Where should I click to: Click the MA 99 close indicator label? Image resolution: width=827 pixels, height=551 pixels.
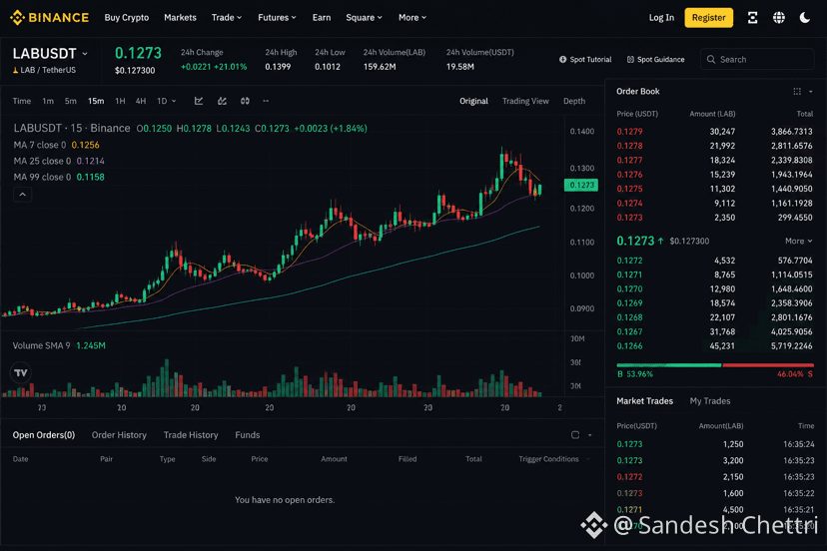(x=43, y=177)
